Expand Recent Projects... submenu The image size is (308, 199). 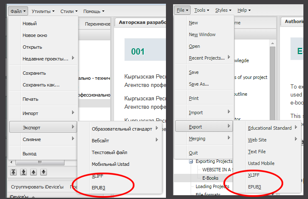tap(204, 58)
